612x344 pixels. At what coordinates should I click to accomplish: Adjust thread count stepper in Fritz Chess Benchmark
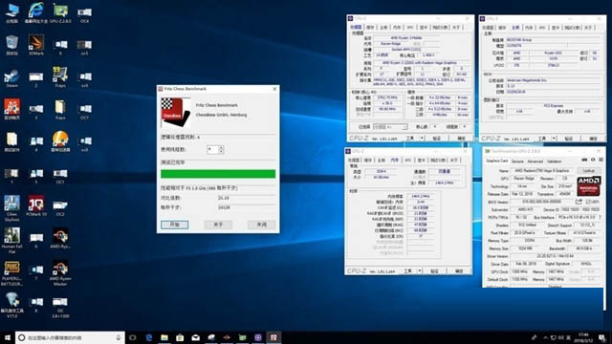click(221, 149)
